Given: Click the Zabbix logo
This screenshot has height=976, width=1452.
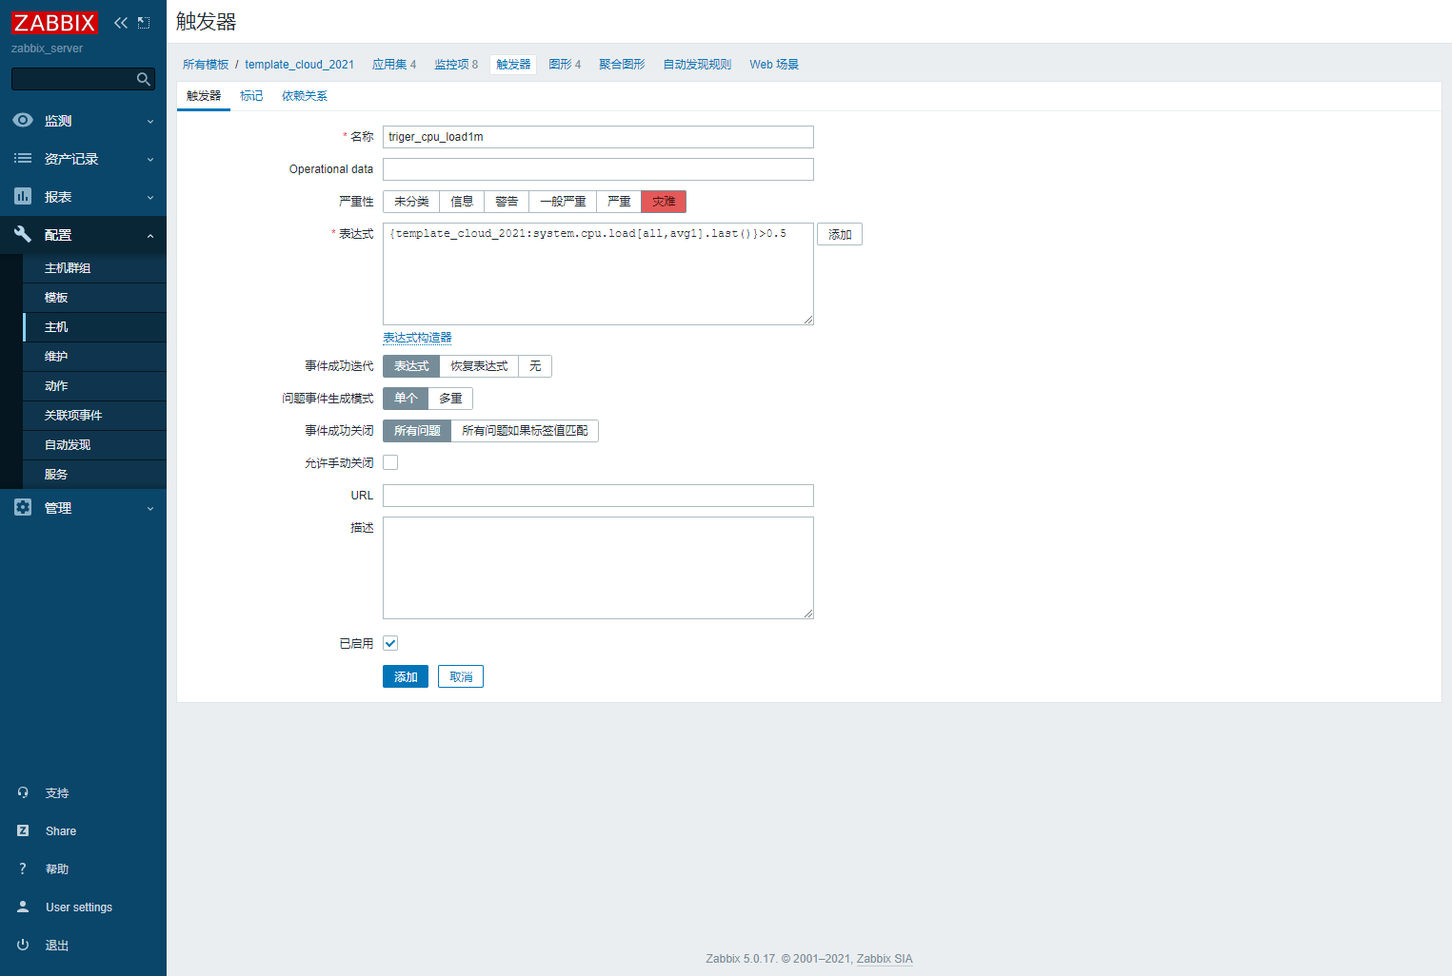Looking at the screenshot, I should coord(54,23).
